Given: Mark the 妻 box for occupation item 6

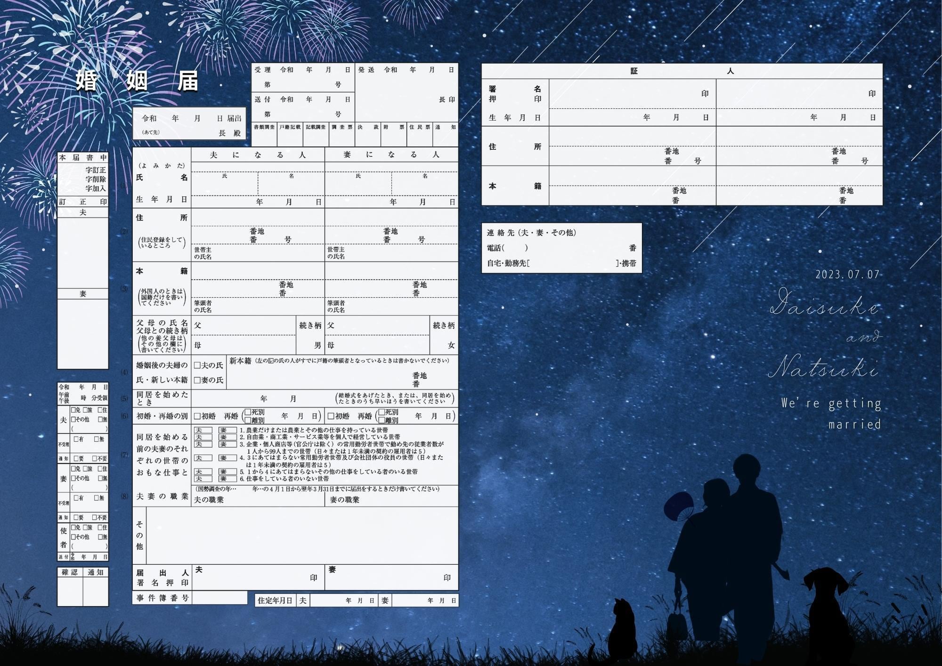Looking at the screenshot, I should pos(227,479).
